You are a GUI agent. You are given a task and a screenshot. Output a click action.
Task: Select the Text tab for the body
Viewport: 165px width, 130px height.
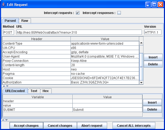[34, 91]
